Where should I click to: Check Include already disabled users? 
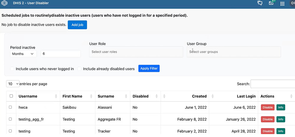(x=79, y=69)
